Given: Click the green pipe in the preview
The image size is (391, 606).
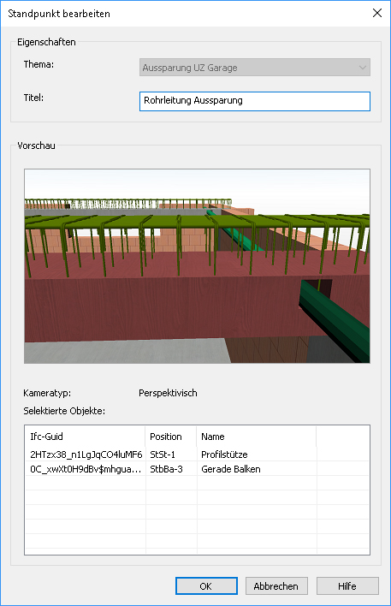Looking at the screenshot, I should pyautogui.click(x=336, y=317).
